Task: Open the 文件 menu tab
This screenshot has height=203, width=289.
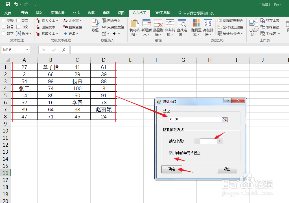Action: [8, 13]
